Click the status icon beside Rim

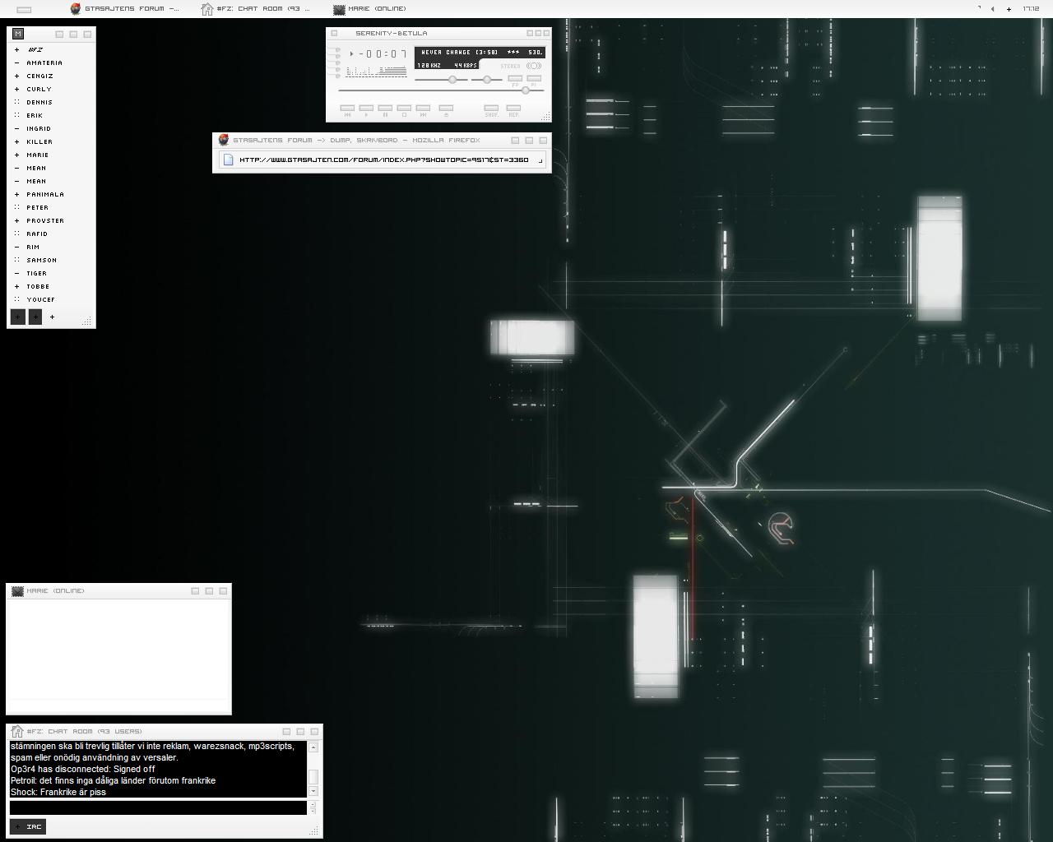pos(16,247)
